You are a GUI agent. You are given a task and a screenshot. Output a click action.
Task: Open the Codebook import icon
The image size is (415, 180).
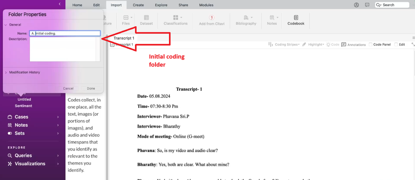(296, 17)
